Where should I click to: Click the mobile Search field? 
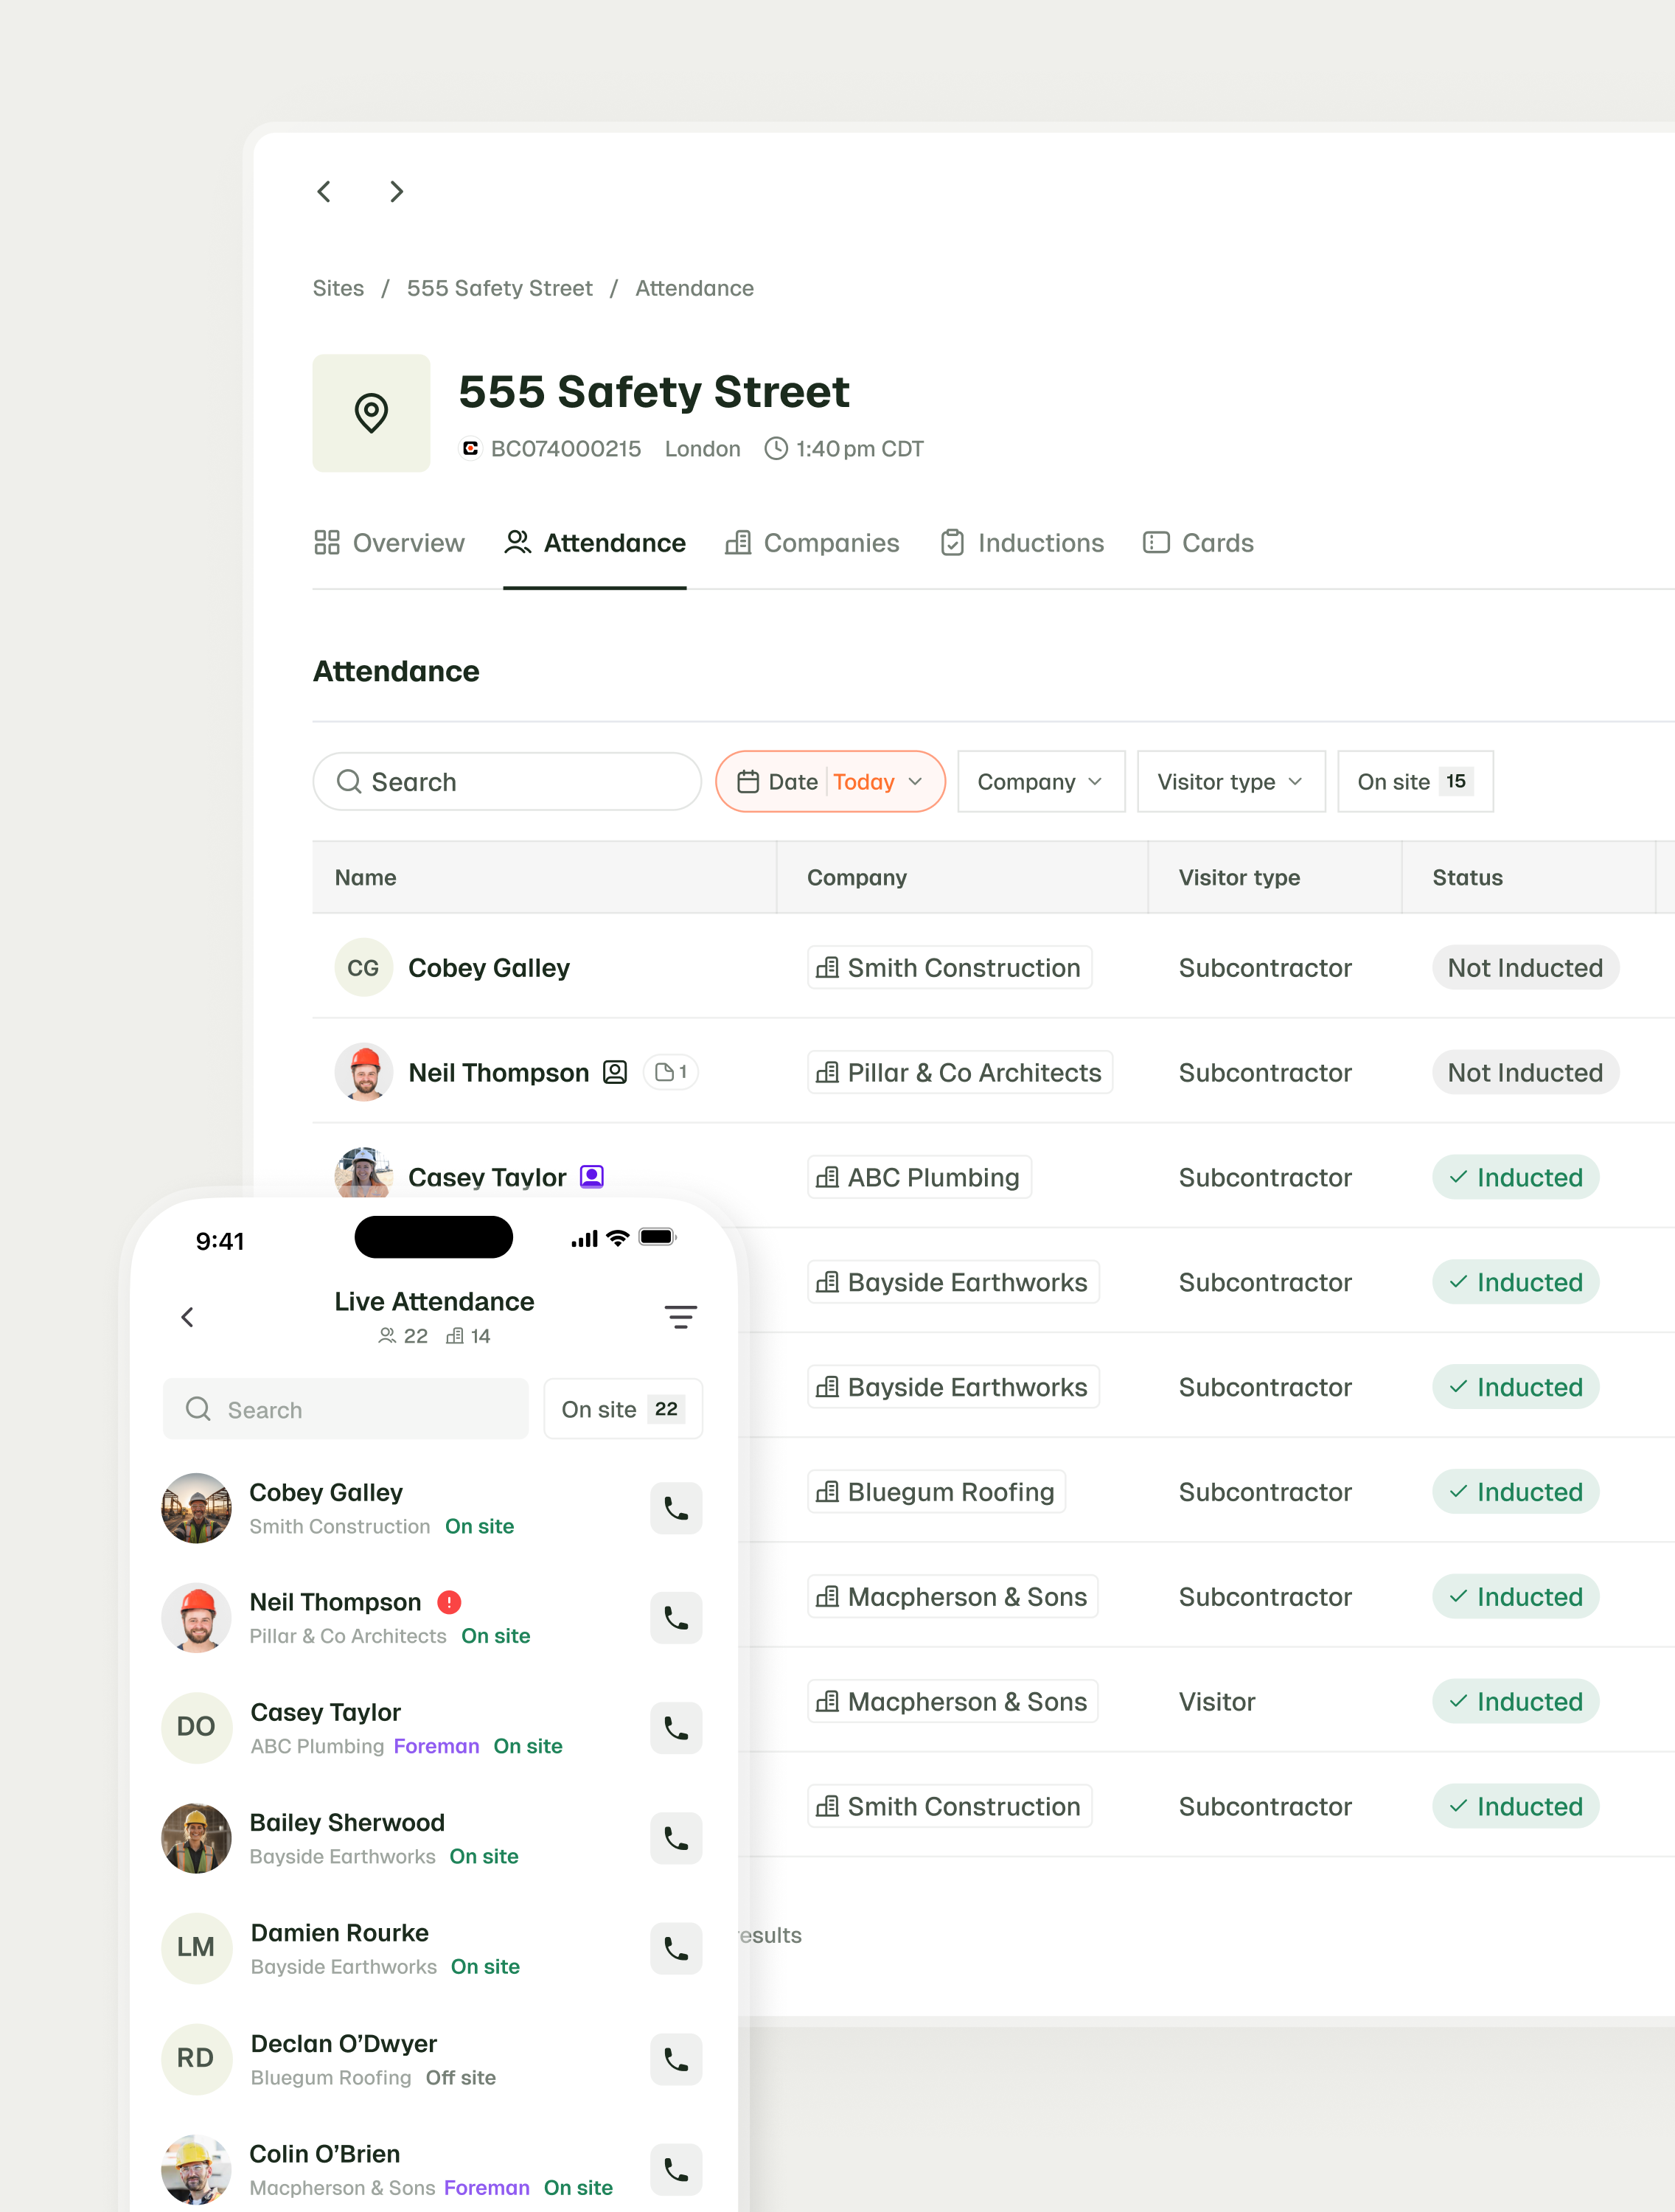(x=346, y=1409)
